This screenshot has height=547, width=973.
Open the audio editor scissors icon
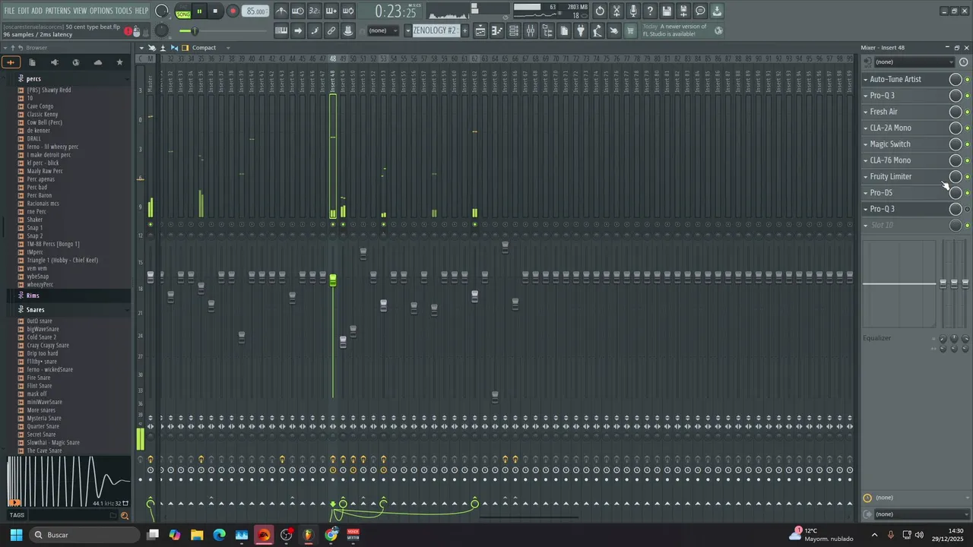[616, 11]
